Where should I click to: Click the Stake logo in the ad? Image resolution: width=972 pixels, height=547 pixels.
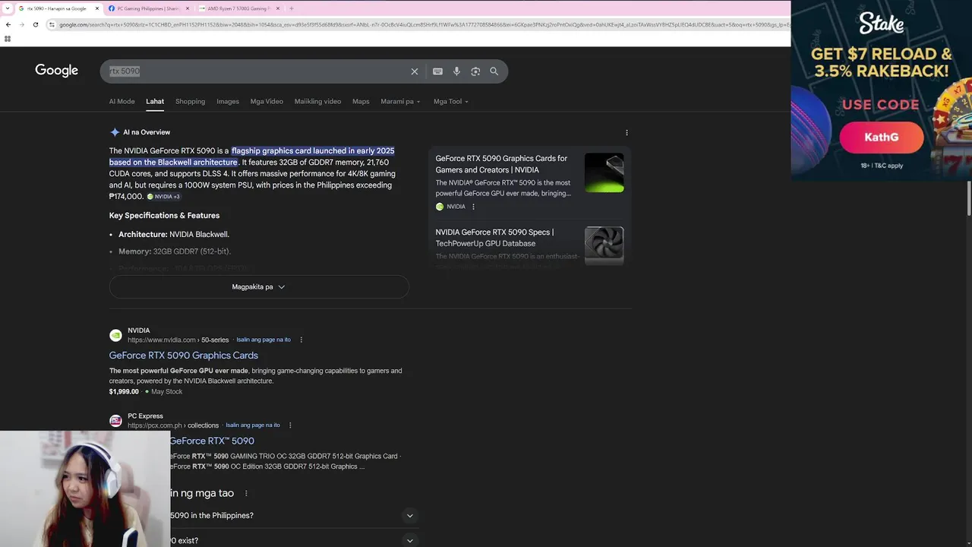pyautogui.click(x=882, y=24)
